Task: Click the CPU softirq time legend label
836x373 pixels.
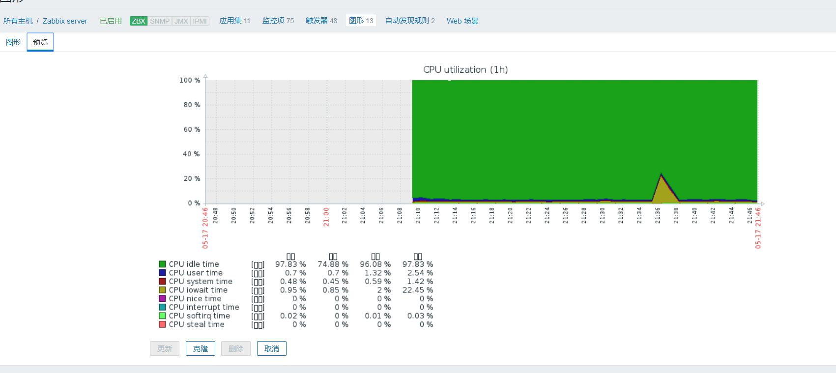Action: tap(200, 316)
